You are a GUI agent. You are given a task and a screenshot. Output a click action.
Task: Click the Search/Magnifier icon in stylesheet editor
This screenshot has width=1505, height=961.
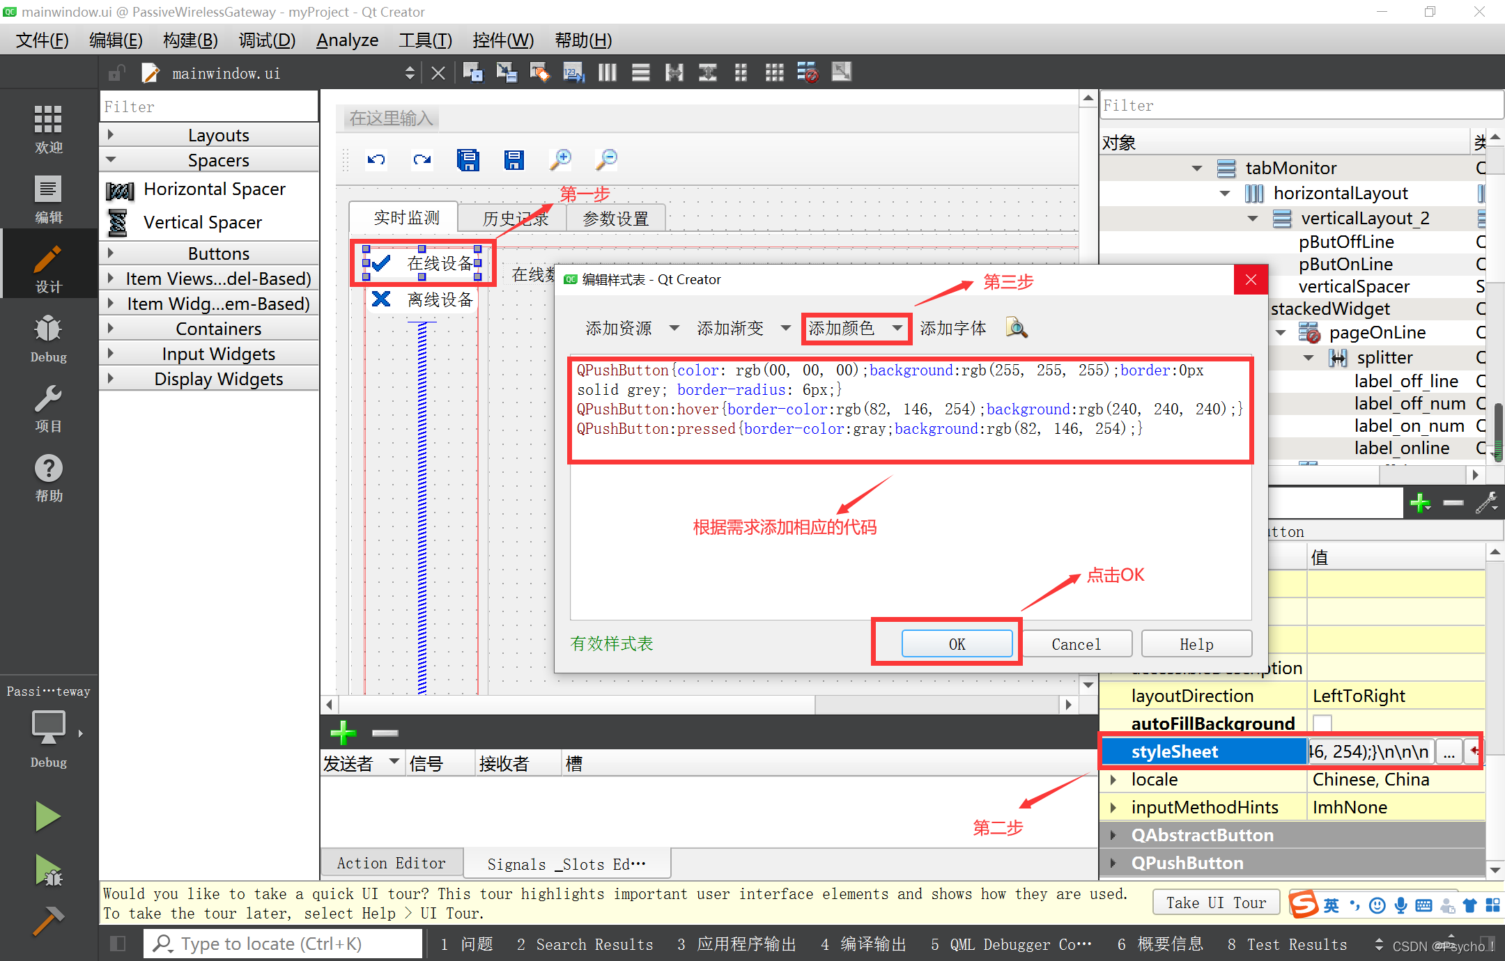coord(1017,329)
